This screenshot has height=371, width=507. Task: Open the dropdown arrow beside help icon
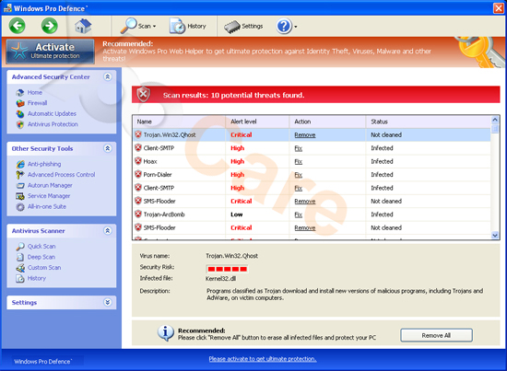click(x=296, y=27)
